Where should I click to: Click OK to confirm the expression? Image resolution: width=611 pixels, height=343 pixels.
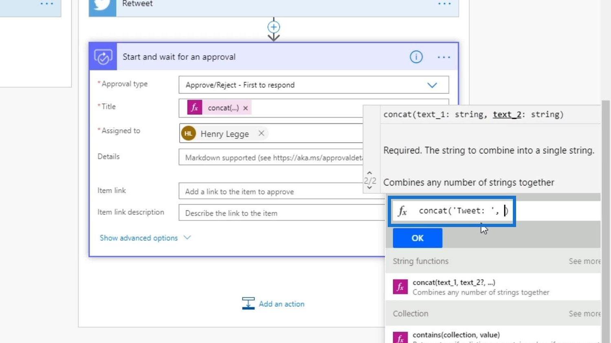click(x=418, y=238)
